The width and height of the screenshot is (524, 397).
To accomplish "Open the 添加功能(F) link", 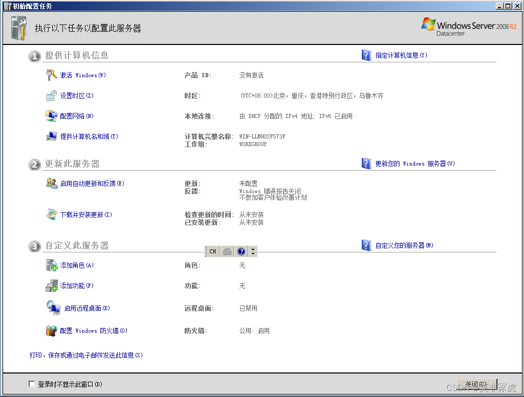I will point(77,286).
